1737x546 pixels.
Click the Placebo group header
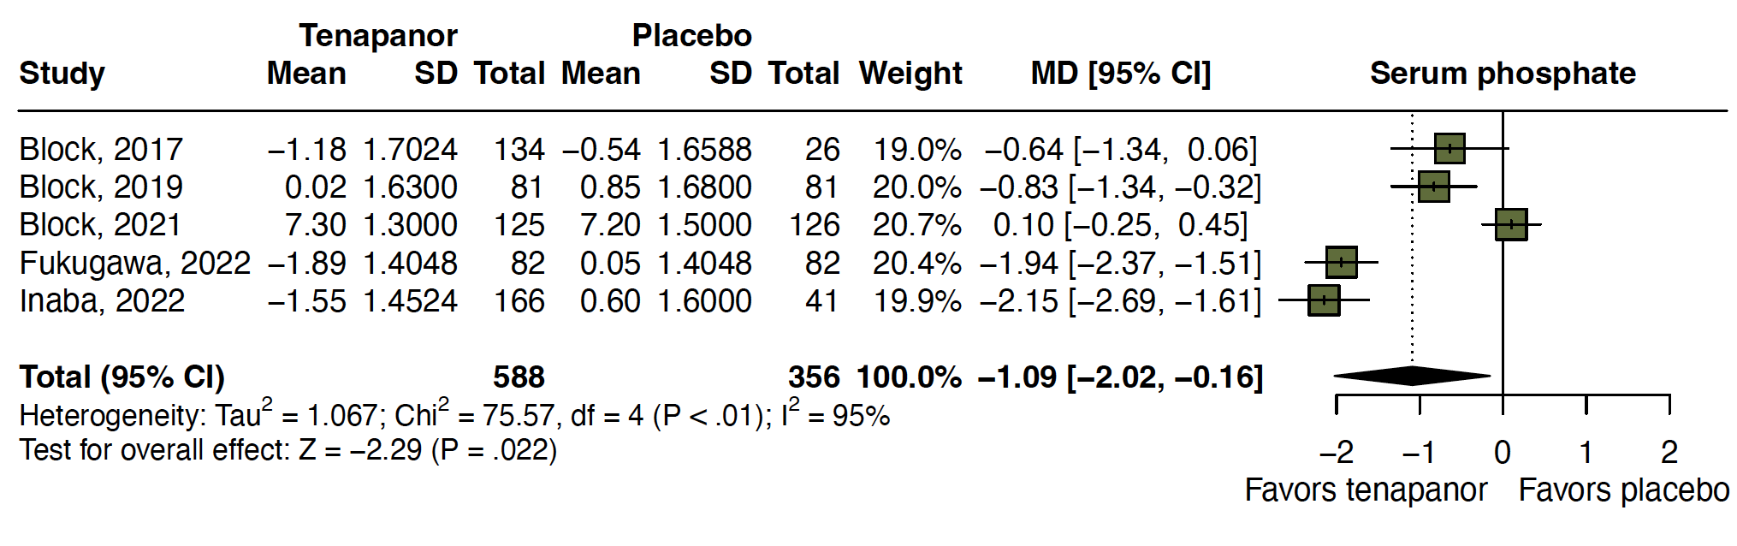pyautogui.click(x=691, y=36)
